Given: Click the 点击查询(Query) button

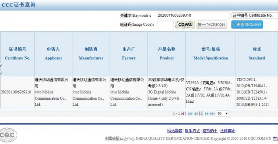Looking at the screenshot, I should pos(247,25).
